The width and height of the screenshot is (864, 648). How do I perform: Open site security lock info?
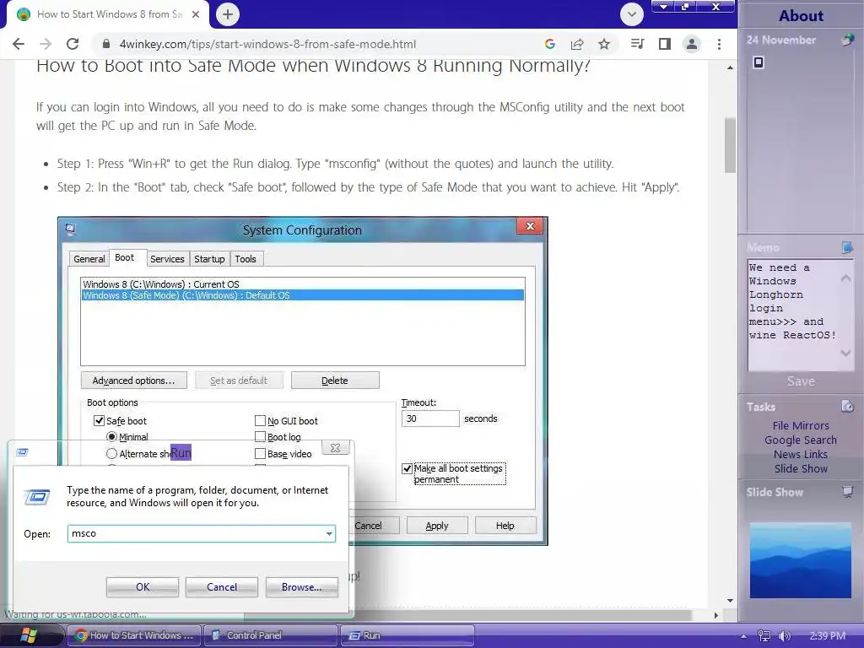(x=105, y=44)
